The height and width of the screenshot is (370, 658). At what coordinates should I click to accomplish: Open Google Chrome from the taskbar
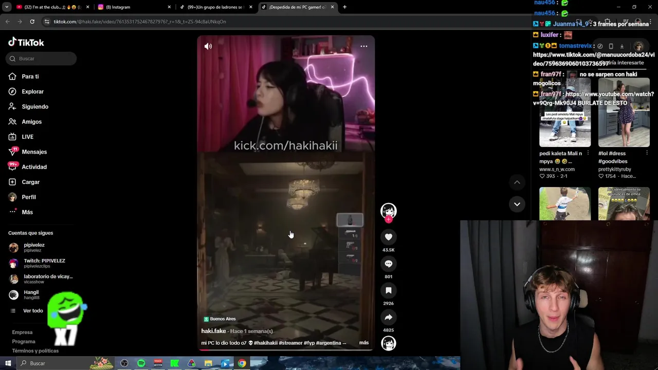coord(242,363)
